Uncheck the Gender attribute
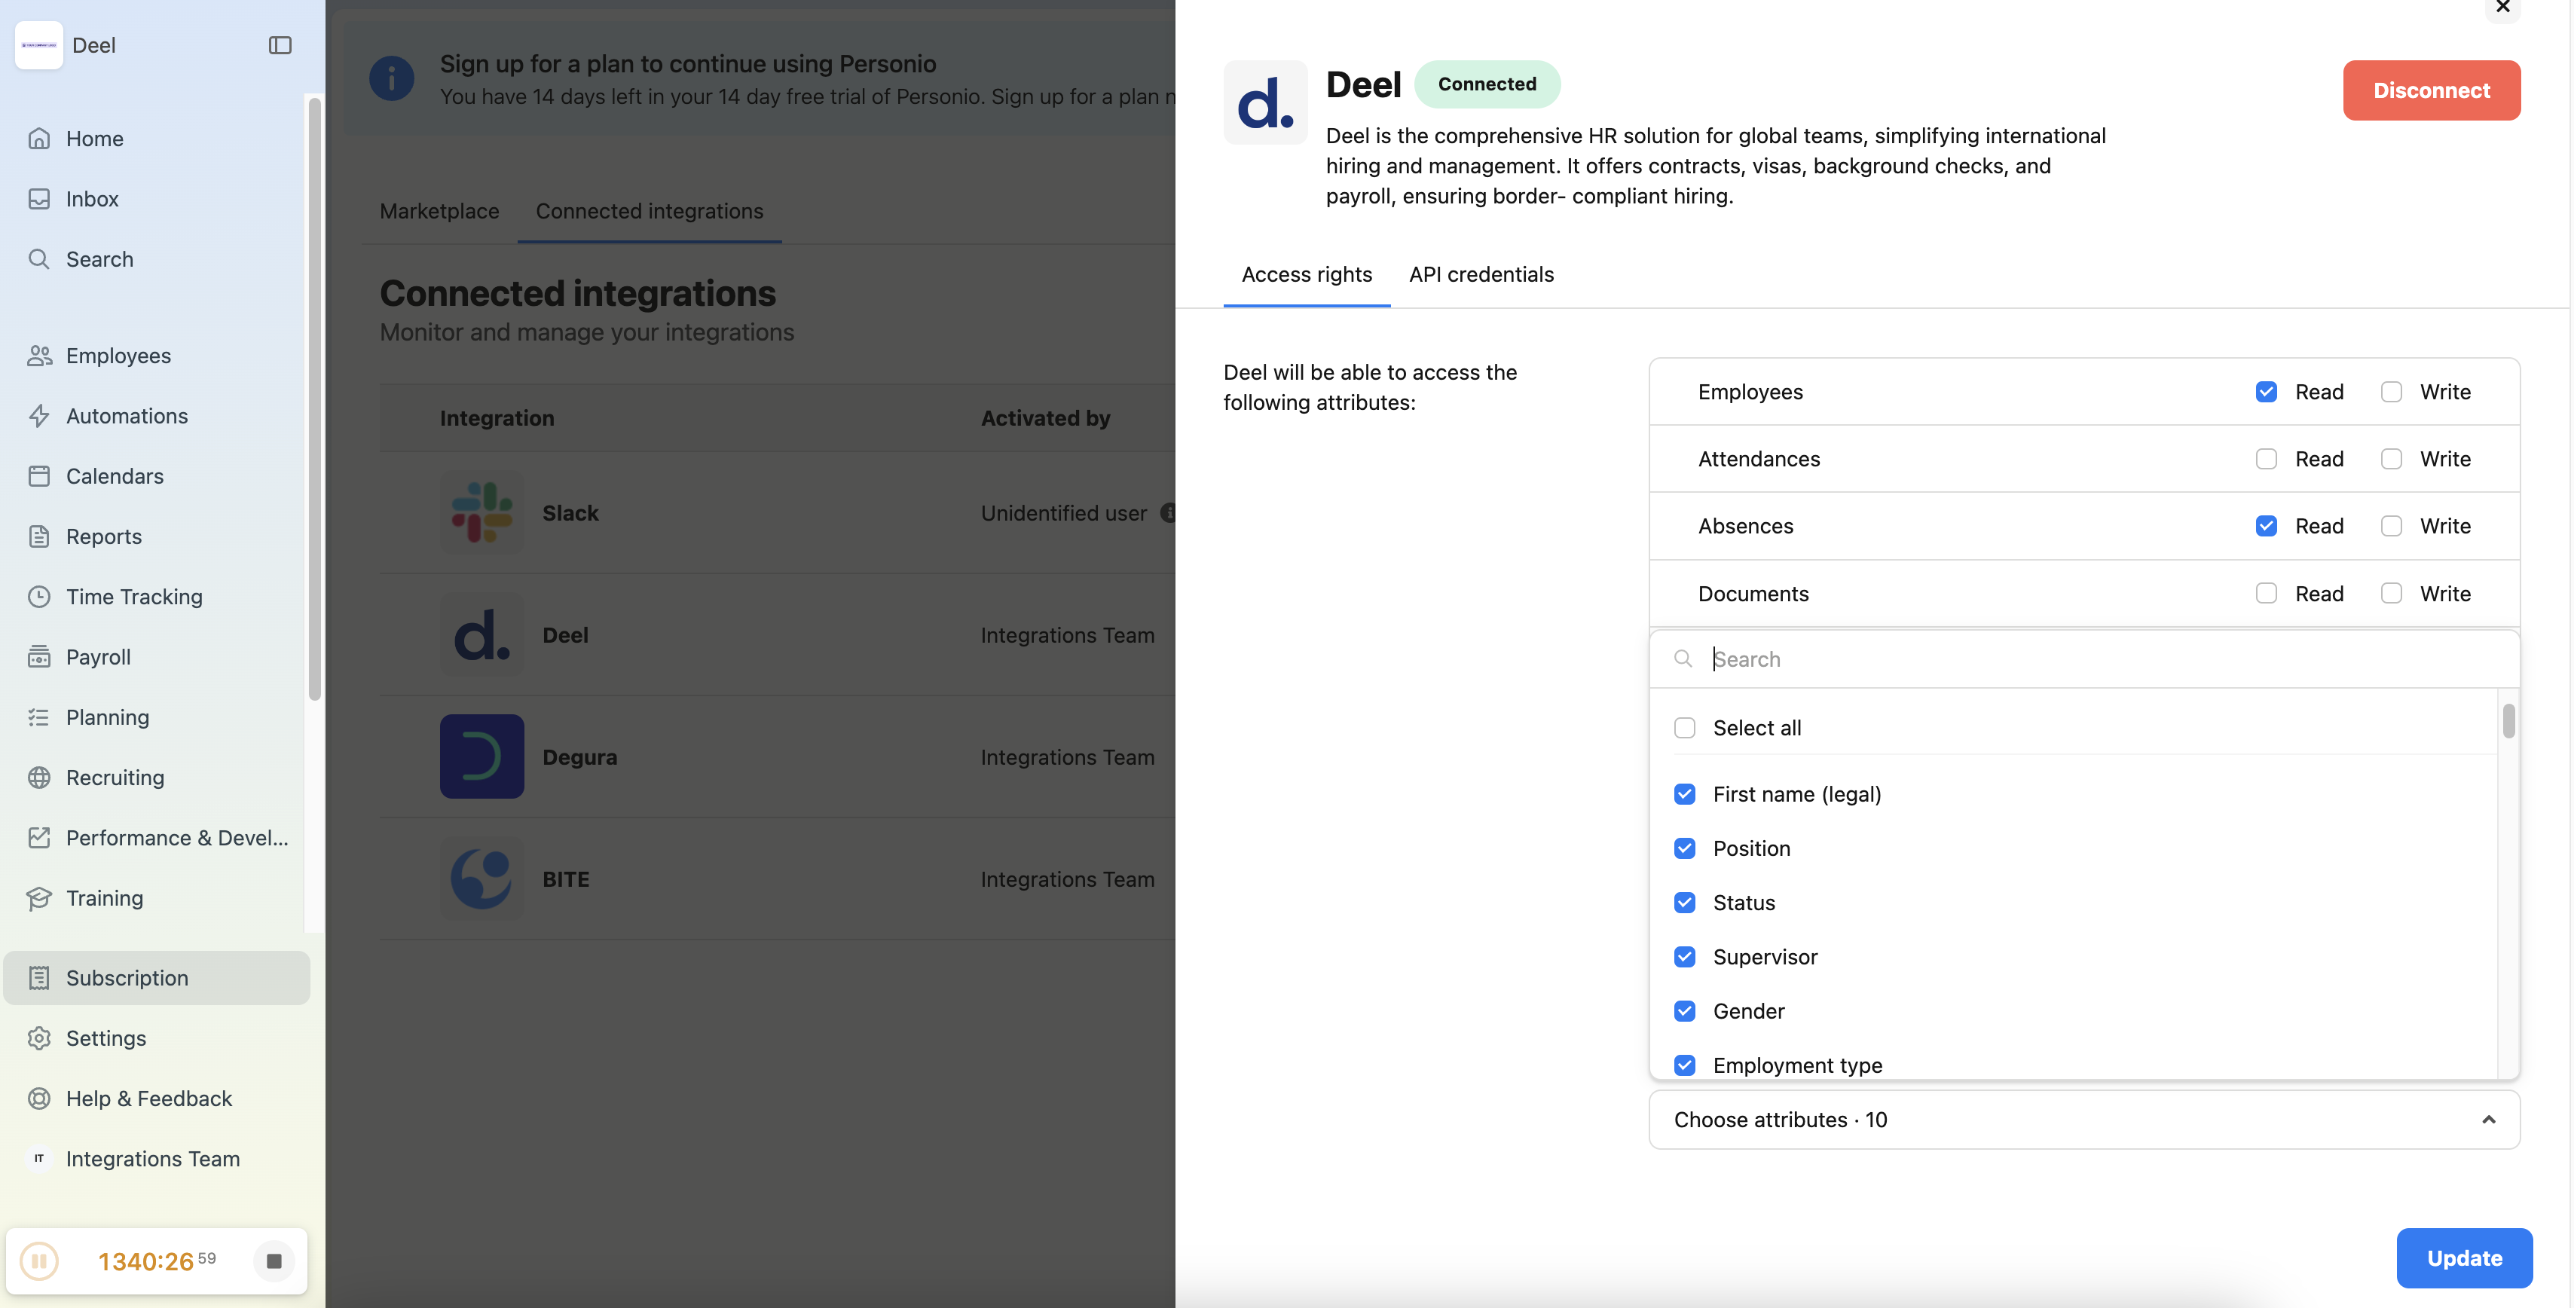Screen dimensions: 2574x1308 (1685, 1010)
